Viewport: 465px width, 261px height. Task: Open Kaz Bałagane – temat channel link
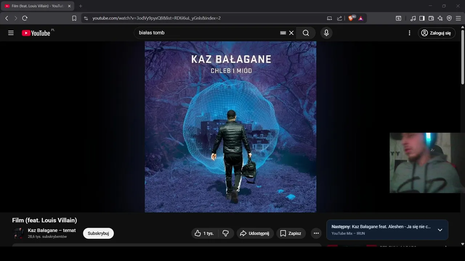(52, 230)
